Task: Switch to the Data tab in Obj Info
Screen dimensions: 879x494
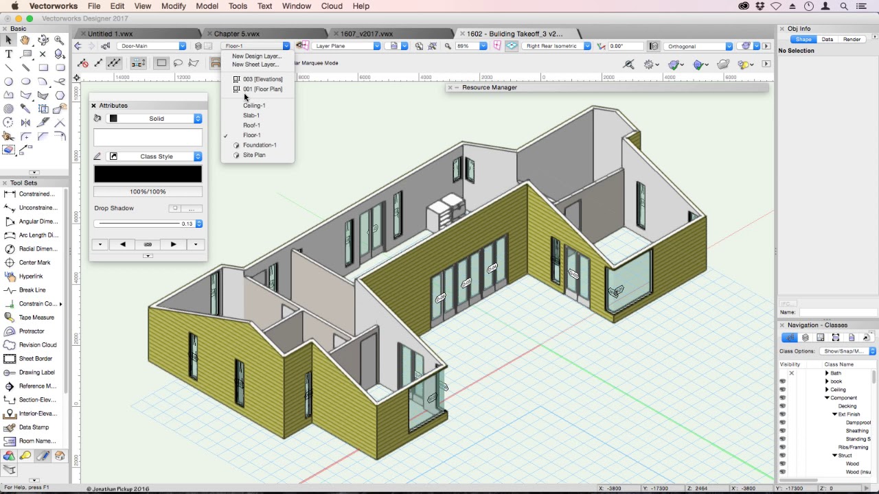Action: [x=827, y=40]
